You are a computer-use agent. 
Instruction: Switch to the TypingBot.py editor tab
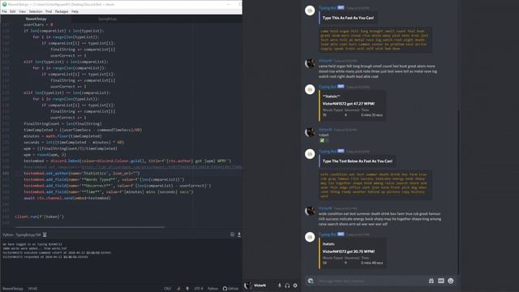coord(107,19)
